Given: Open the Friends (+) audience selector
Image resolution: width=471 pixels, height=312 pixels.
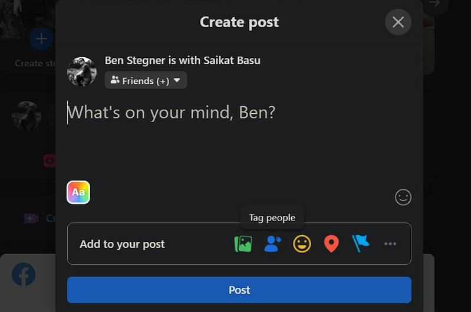Looking at the screenshot, I should 146,80.
